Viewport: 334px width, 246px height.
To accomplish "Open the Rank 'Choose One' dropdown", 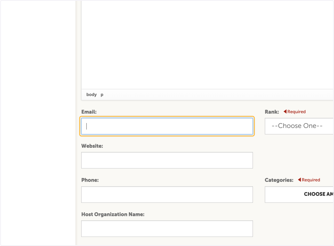I will [299, 126].
